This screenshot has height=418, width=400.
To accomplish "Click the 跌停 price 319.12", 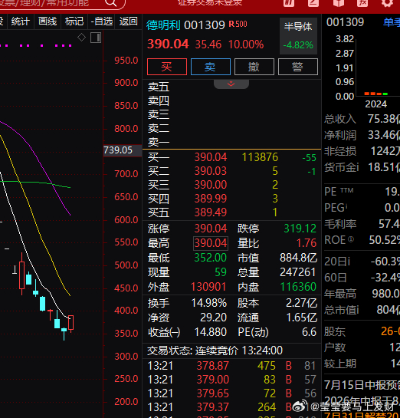I will coord(300,229).
